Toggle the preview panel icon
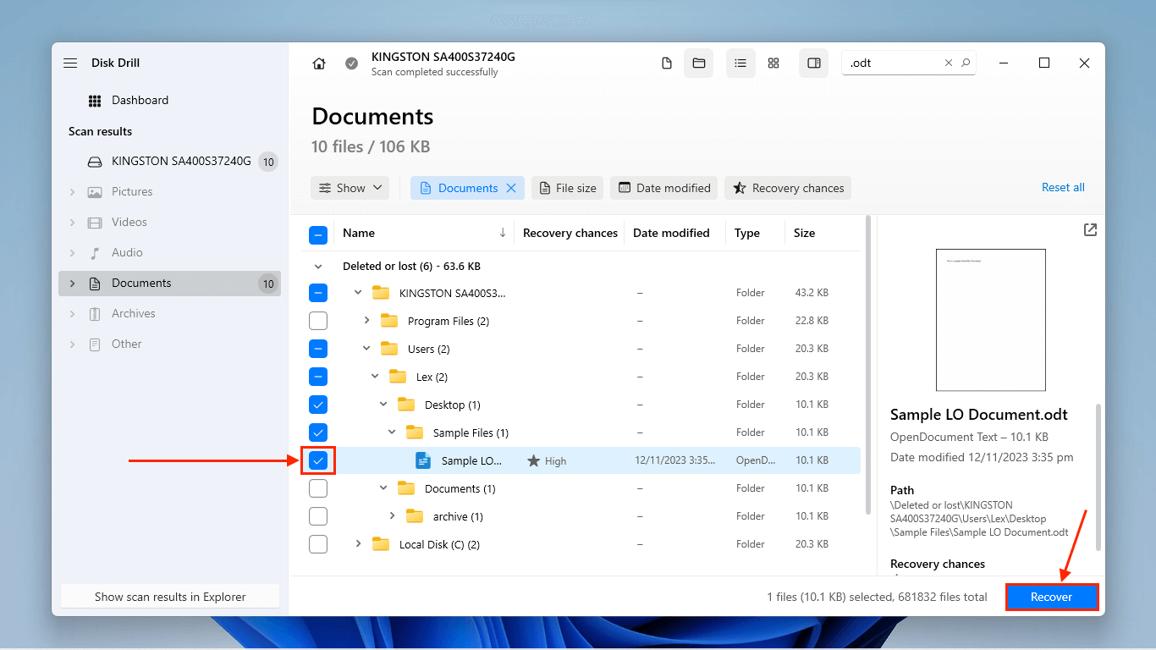This screenshot has width=1156, height=650. 814,63
